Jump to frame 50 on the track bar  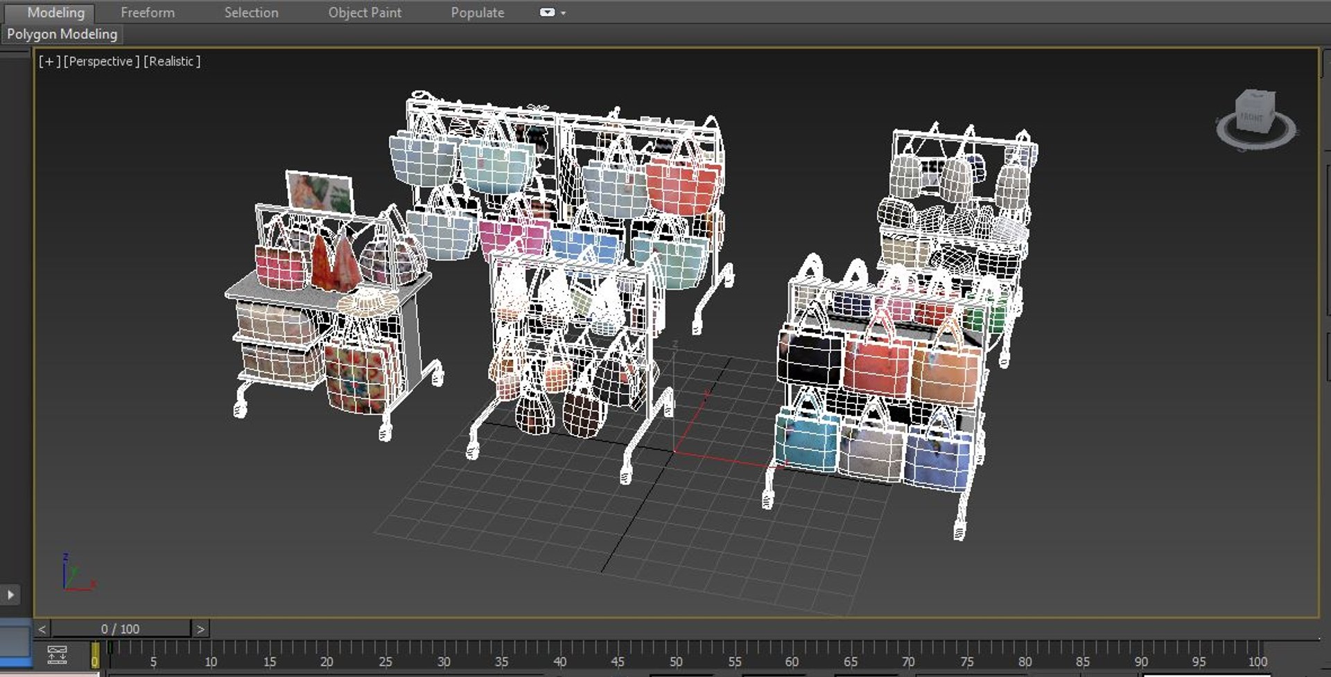676,662
